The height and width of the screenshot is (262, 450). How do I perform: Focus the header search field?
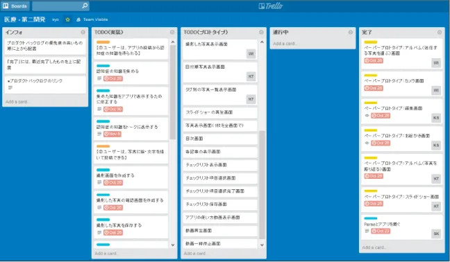pyautogui.click(x=60, y=6)
